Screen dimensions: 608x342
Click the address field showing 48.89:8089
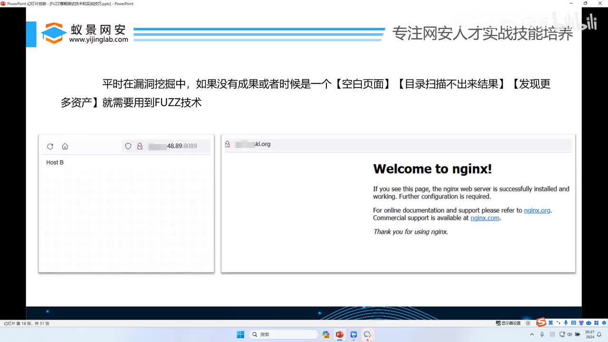point(166,146)
